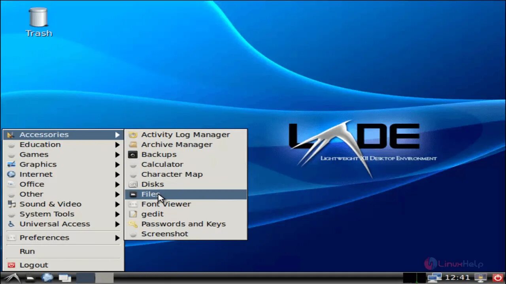This screenshot has height=284, width=506.
Task: Open the Other menu category
Action: click(x=63, y=194)
